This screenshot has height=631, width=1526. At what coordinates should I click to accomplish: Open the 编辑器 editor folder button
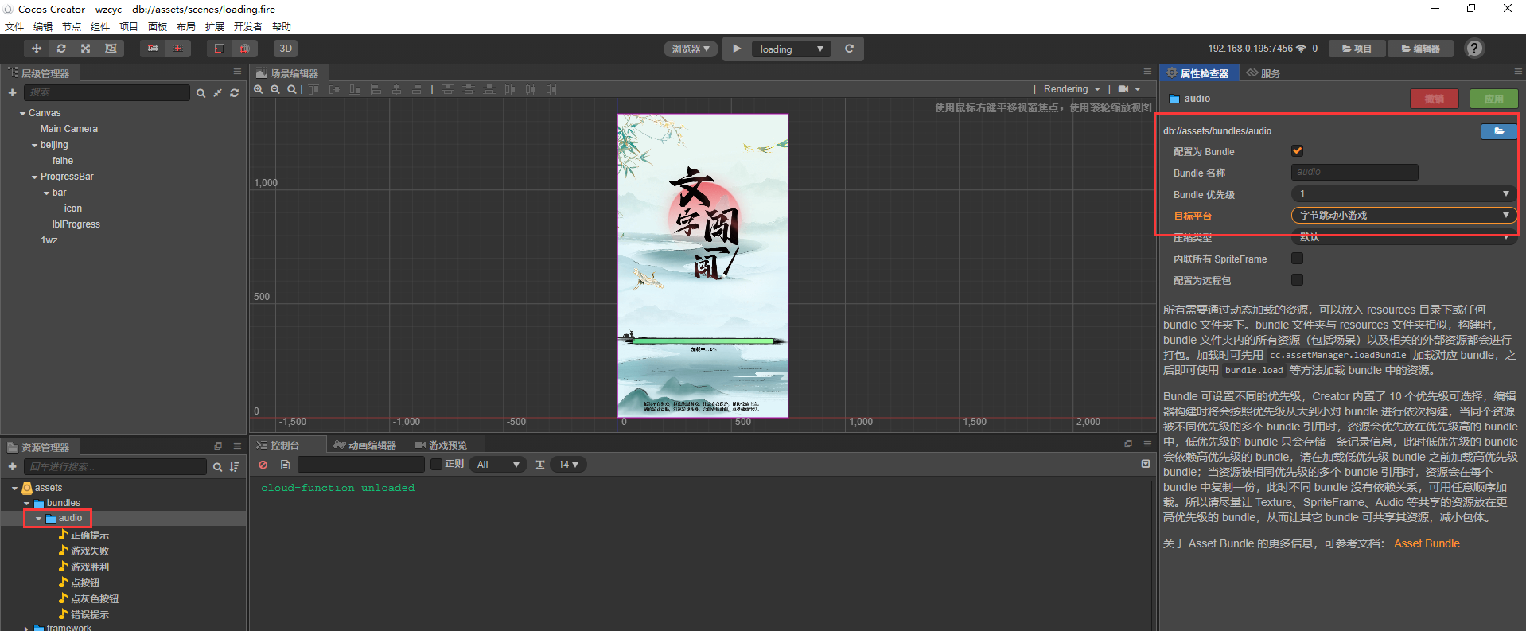(x=1421, y=49)
